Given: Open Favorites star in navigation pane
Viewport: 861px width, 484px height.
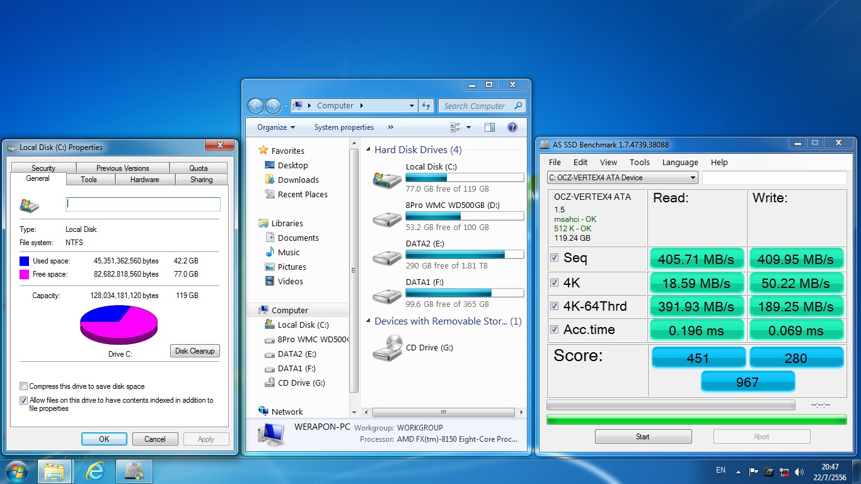Looking at the screenshot, I should point(263,151).
